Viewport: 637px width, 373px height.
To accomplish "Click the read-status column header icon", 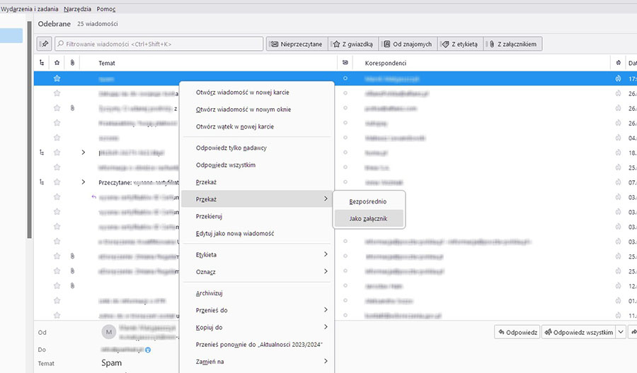I will point(345,62).
